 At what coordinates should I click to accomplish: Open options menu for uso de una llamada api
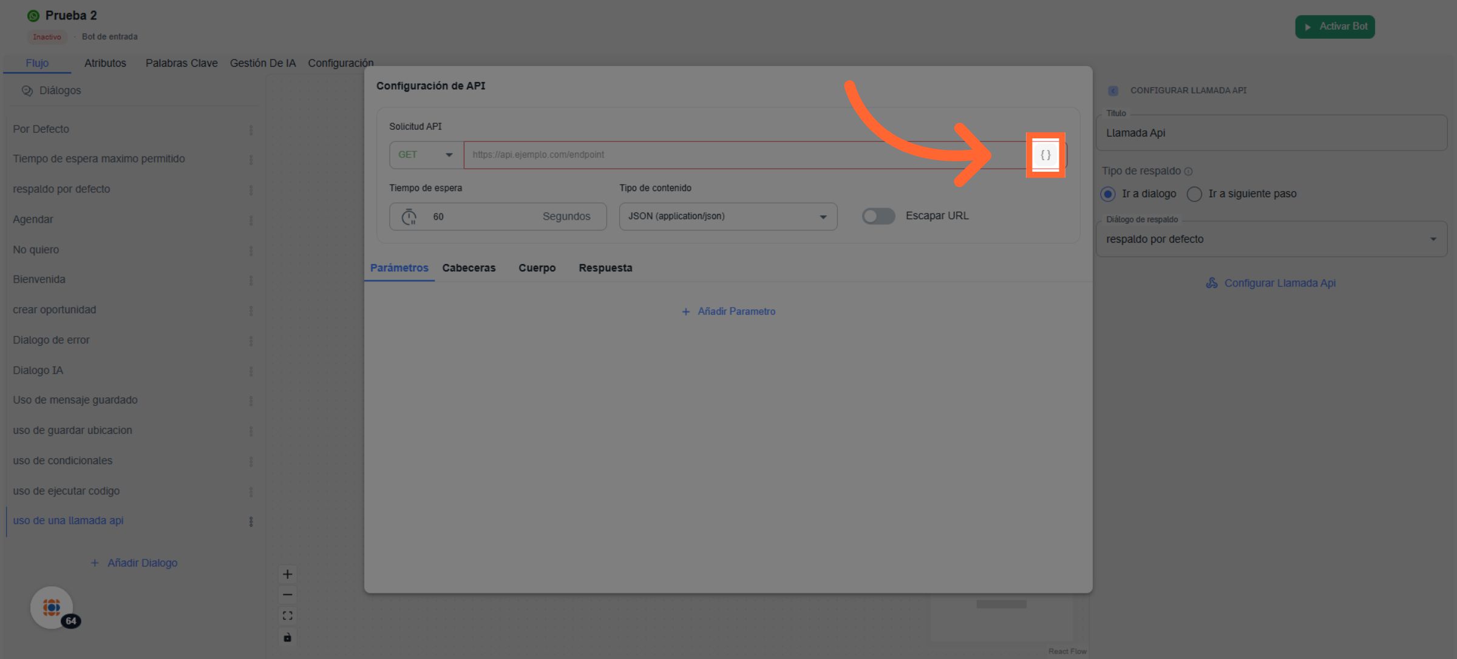[251, 521]
